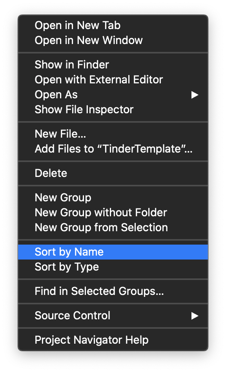Click the highlighted Sort by Name
Screen dimensions: 226x372
click(113, 252)
